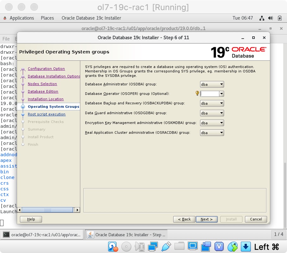
Task: Go to Configuration Option step
Action: pos(46,69)
